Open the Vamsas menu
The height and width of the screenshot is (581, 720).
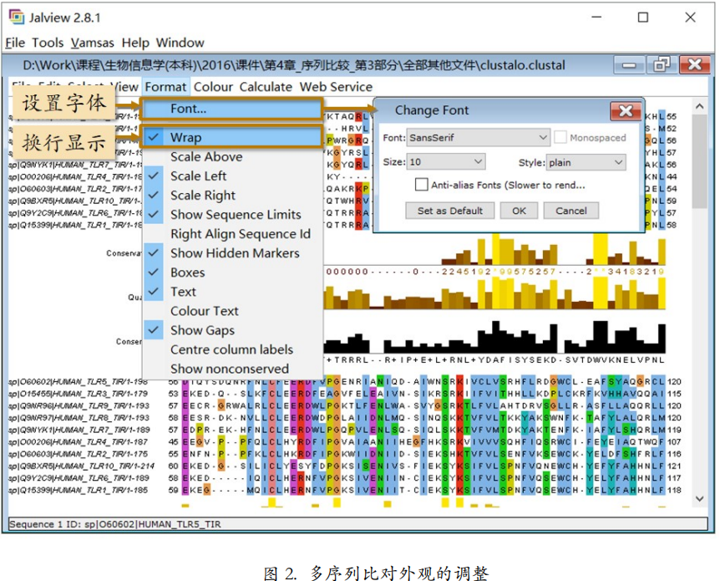(x=92, y=43)
